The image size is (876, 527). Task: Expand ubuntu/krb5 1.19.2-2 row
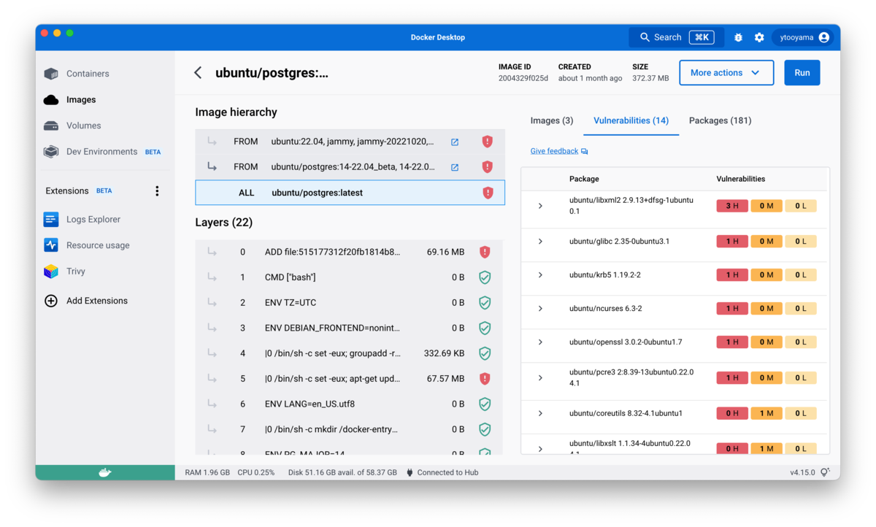[x=540, y=275]
